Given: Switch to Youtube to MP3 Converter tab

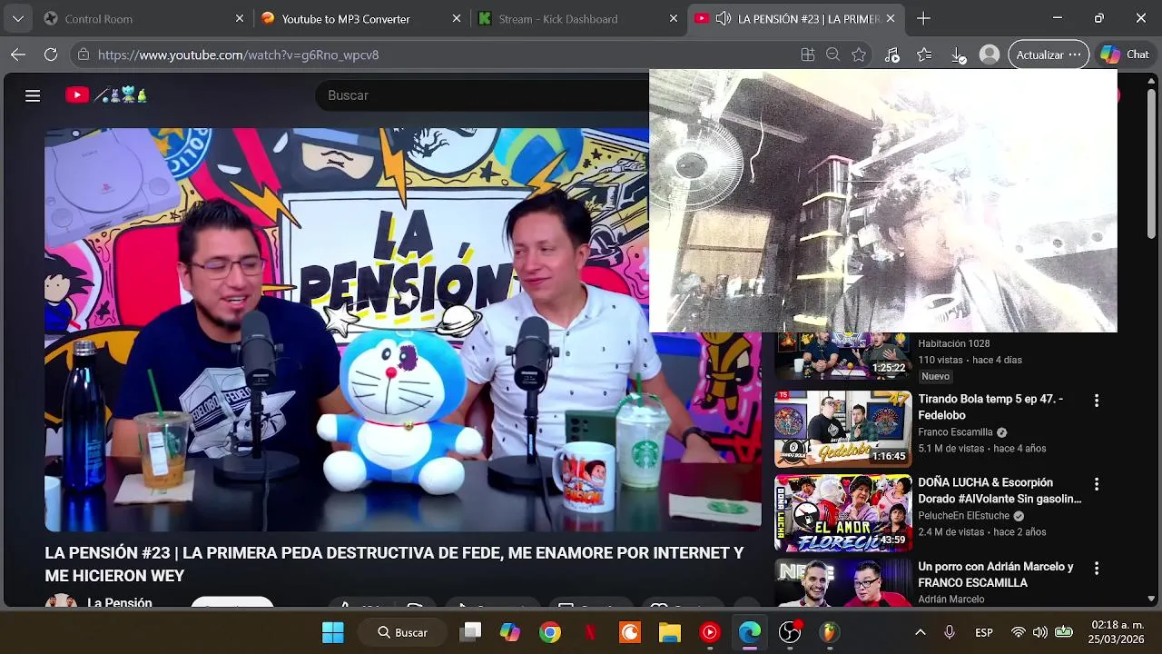Looking at the screenshot, I should point(359,18).
